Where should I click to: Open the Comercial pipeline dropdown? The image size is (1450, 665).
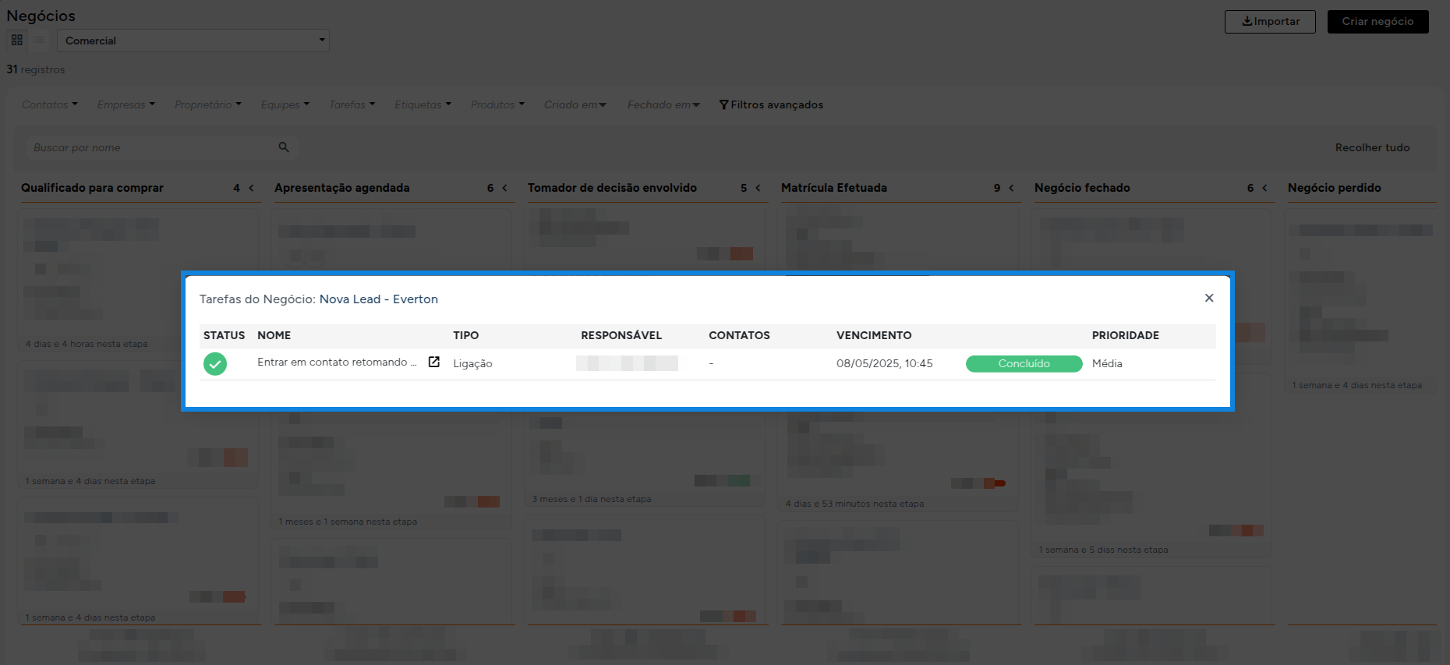pyautogui.click(x=193, y=41)
